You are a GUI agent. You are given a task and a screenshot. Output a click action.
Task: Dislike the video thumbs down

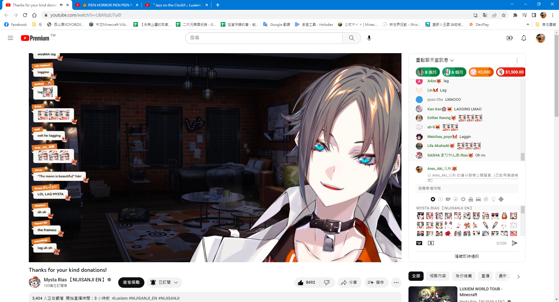(327, 283)
